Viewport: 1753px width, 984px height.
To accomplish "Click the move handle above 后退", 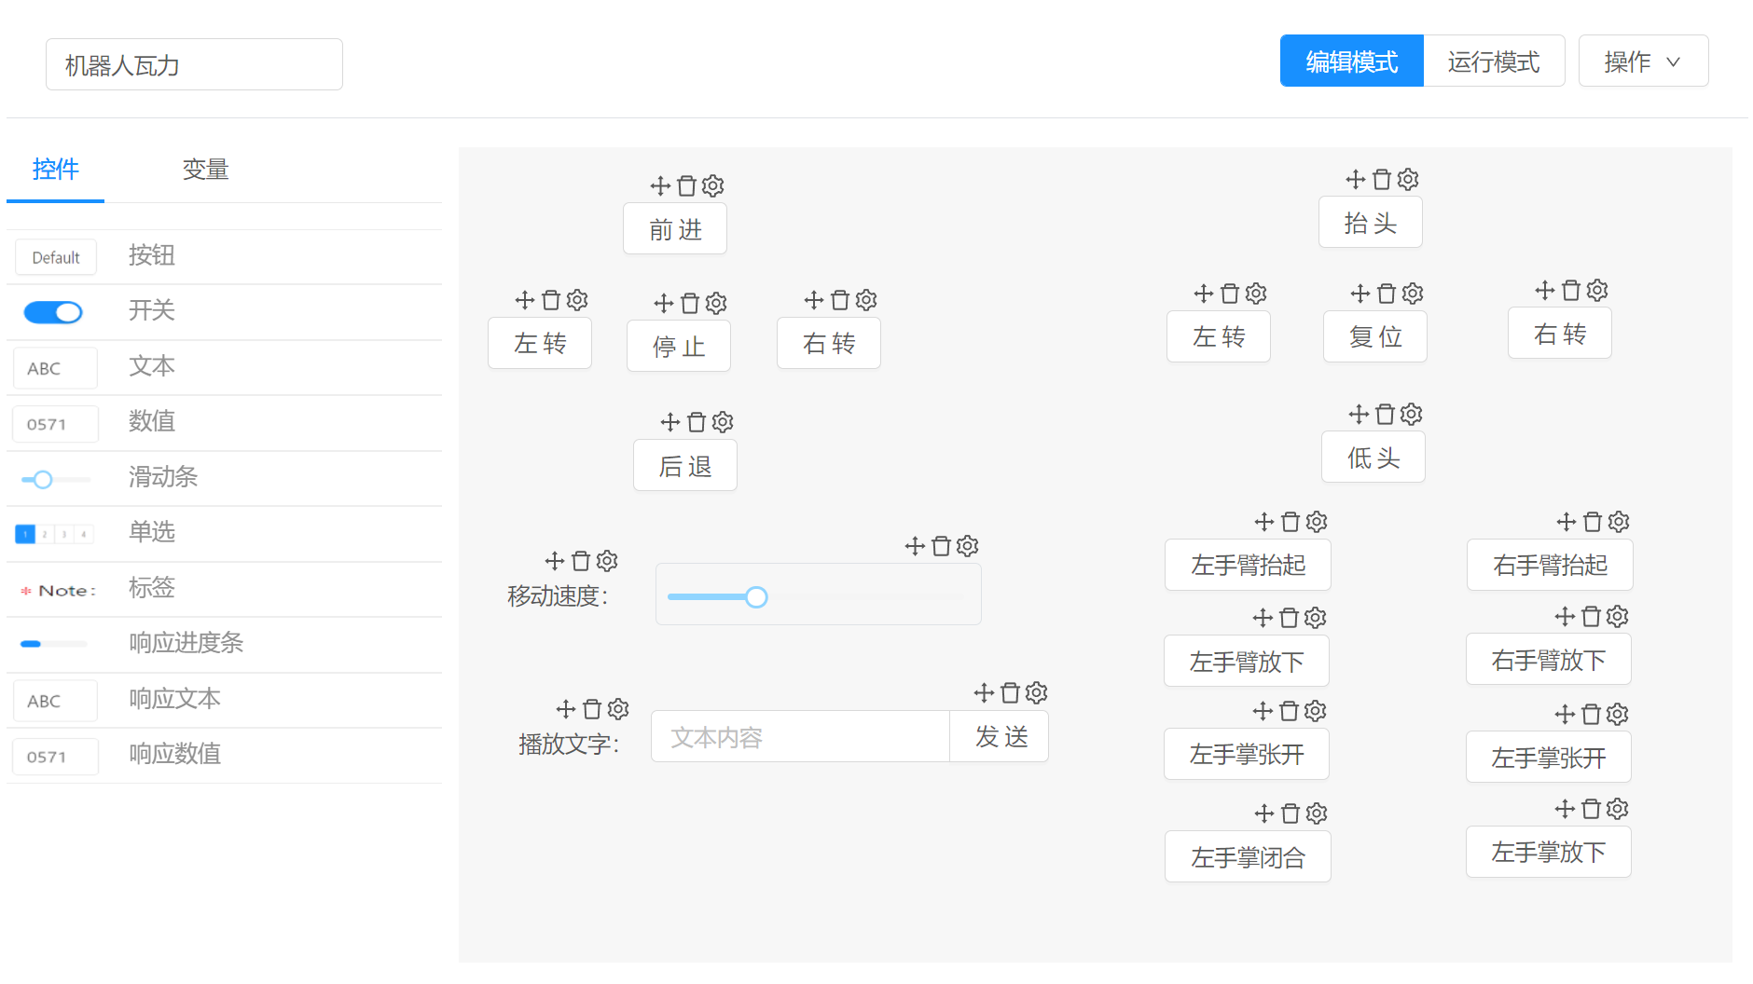I will click(669, 423).
